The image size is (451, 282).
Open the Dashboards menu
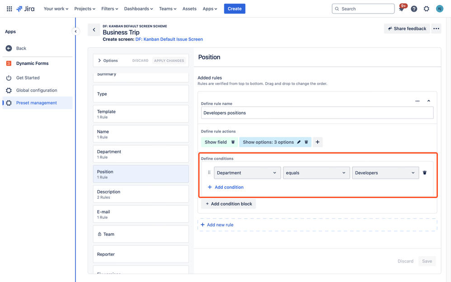click(138, 9)
